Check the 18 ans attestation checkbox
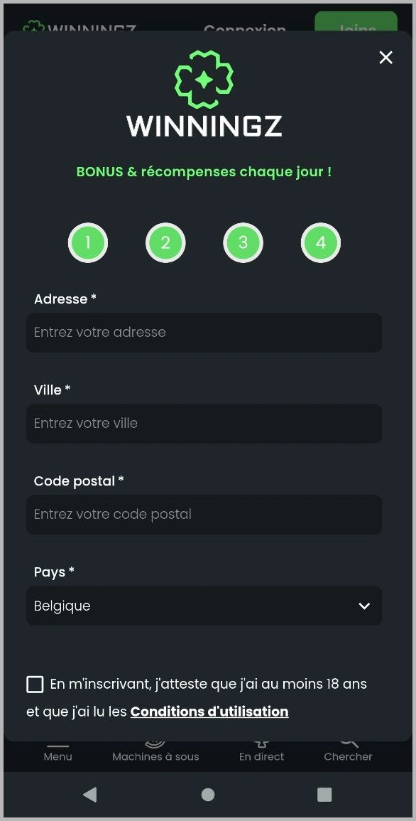Image resolution: width=416 pixels, height=821 pixels. click(35, 684)
